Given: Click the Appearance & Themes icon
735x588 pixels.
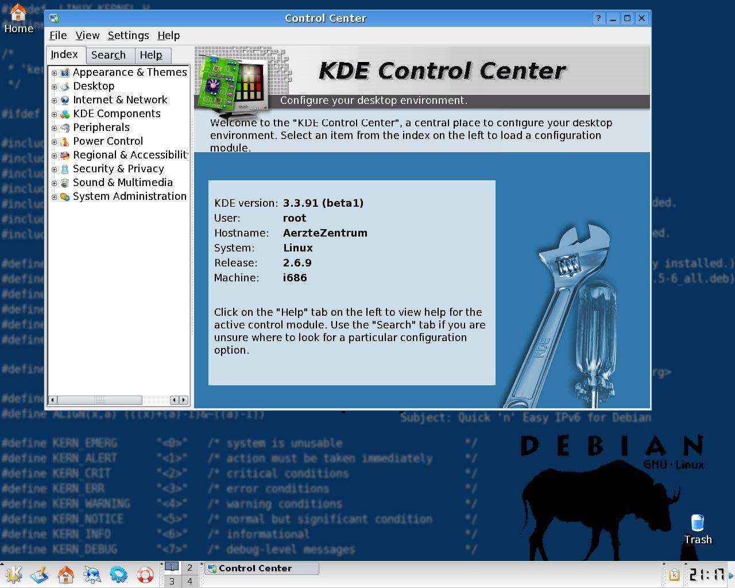Looking at the screenshot, I should 65,72.
